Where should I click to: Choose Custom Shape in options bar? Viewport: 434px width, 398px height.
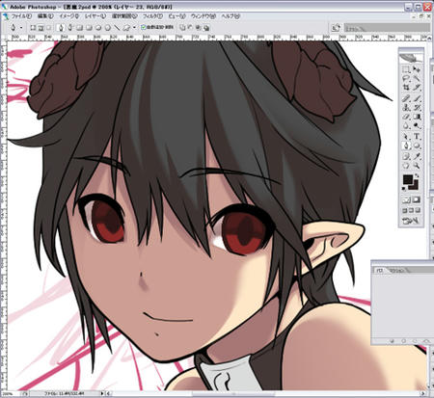[x=126, y=28]
